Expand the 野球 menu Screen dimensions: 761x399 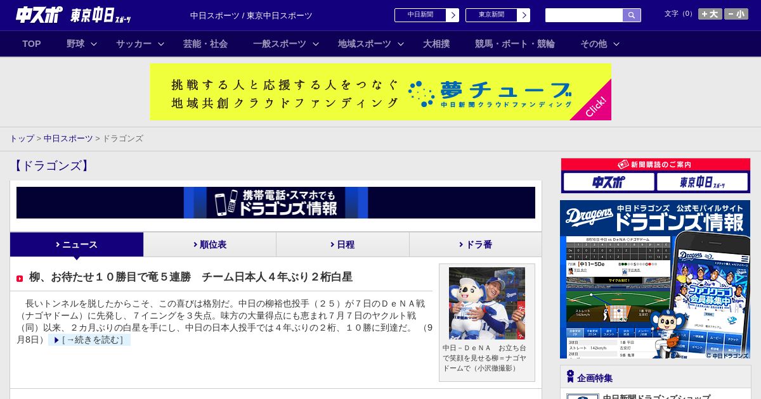(x=82, y=44)
